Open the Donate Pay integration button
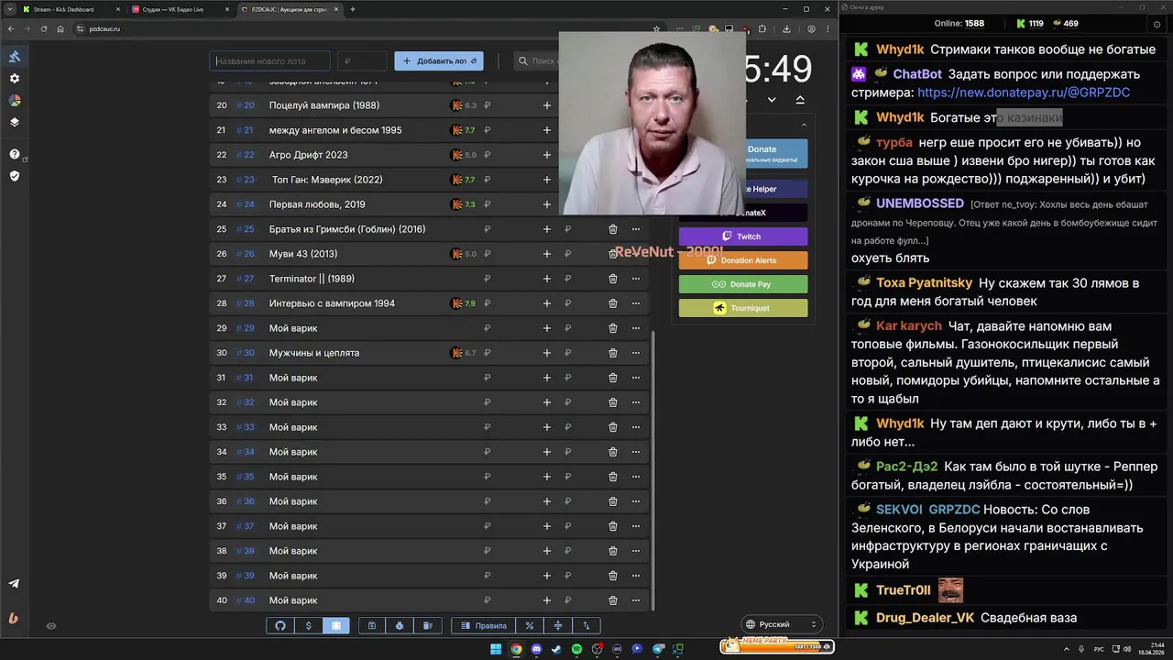The width and height of the screenshot is (1173, 660). tap(743, 284)
